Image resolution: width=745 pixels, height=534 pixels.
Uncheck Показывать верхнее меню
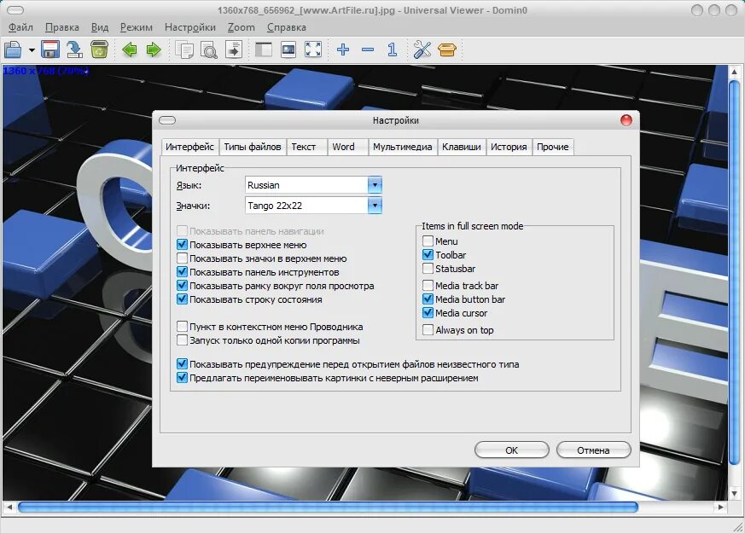pos(182,245)
